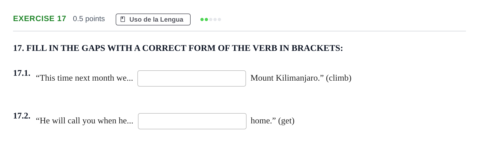
Task: Click the (get) verb hint
Action: (286, 121)
